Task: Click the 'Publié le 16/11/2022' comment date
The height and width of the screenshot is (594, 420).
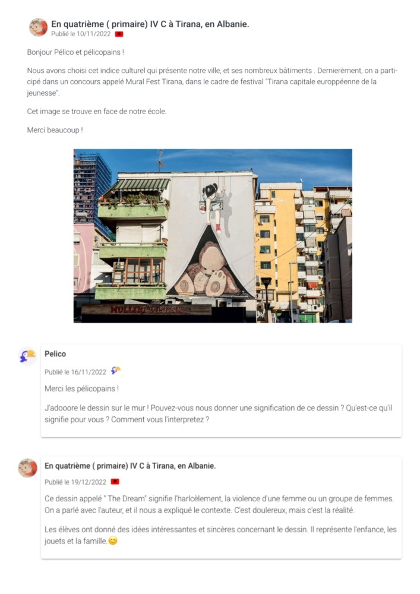Action: (75, 372)
